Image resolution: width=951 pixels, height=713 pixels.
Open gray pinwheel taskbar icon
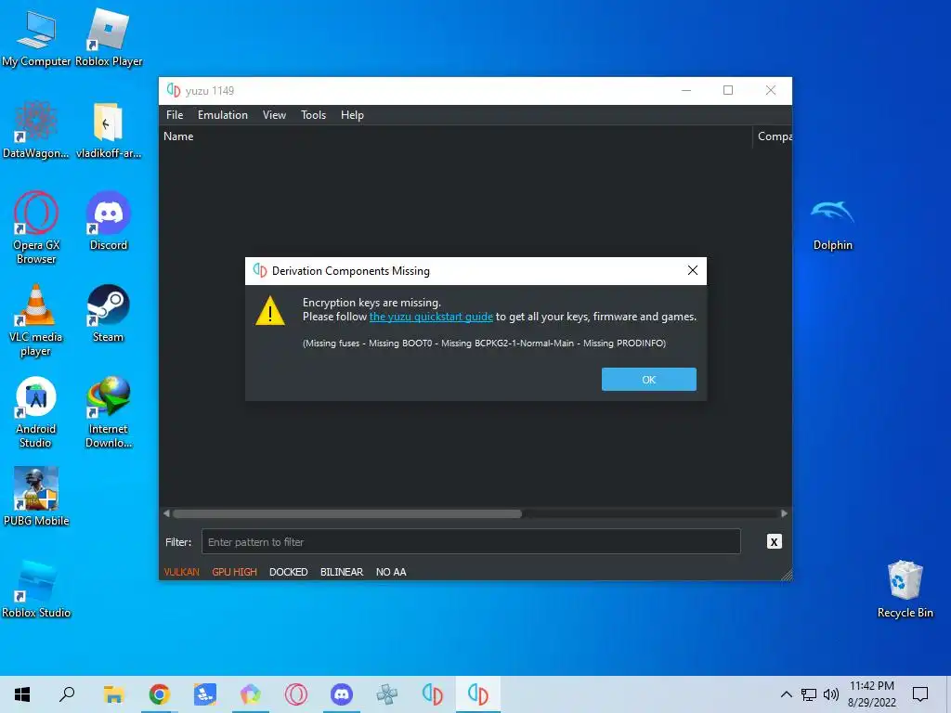pyautogui.click(x=387, y=694)
